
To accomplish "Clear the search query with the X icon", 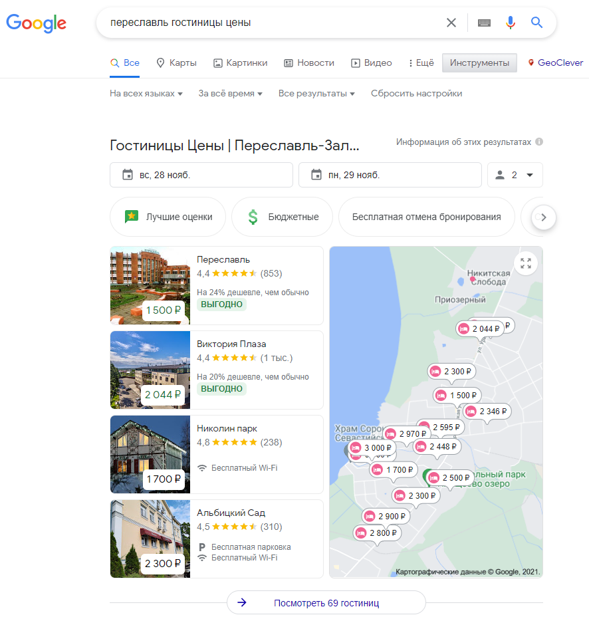I will coord(451,23).
